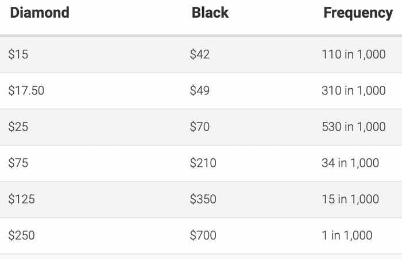The height and width of the screenshot is (259, 402).
Task: Click the $25 Diamond cell
Action: pos(18,127)
